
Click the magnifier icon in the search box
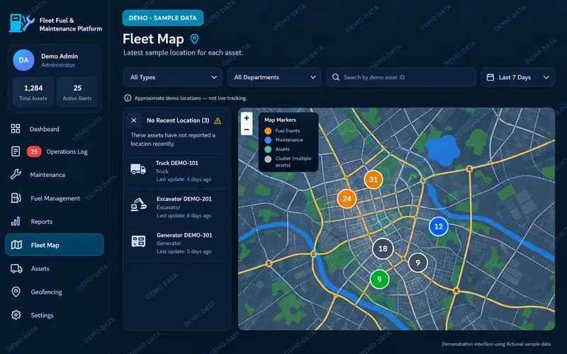pyautogui.click(x=335, y=77)
